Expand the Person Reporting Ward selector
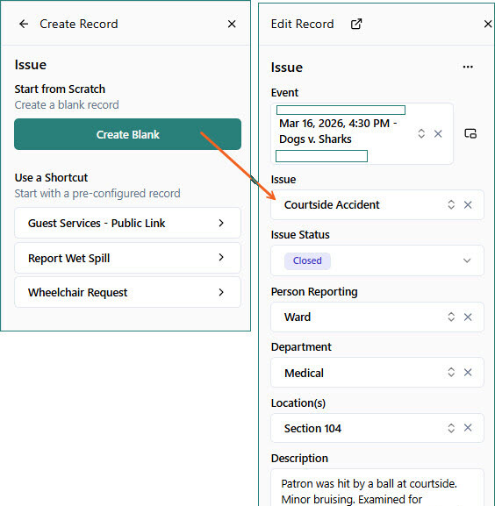 coord(451,317)
